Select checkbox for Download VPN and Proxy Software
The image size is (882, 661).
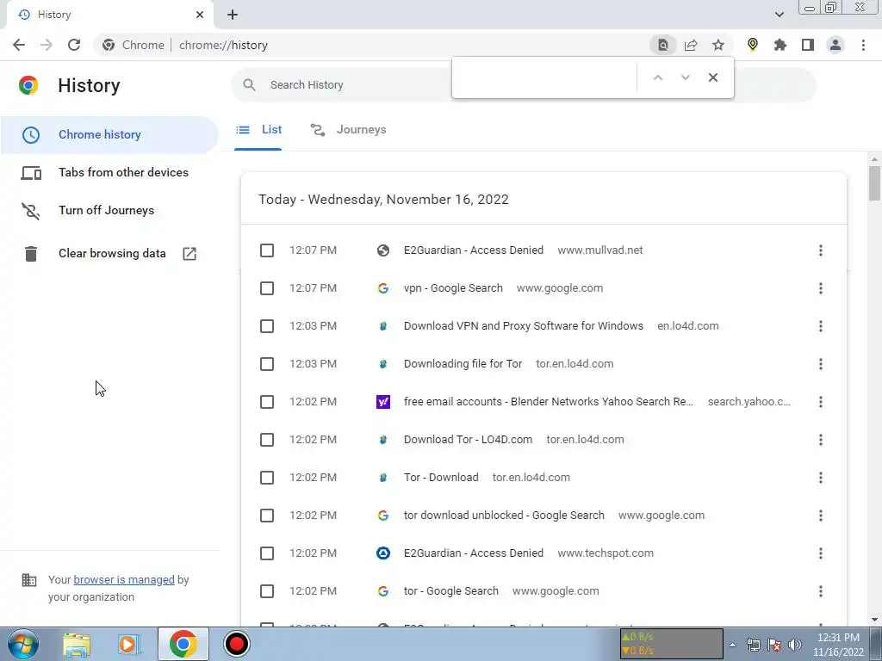pyautogui.click(x=267, y=326)
